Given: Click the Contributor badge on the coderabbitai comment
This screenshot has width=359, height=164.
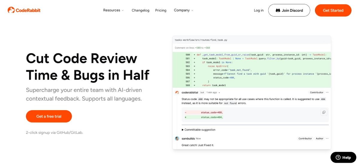Looking at the screenshot, I should pos(316,92).
